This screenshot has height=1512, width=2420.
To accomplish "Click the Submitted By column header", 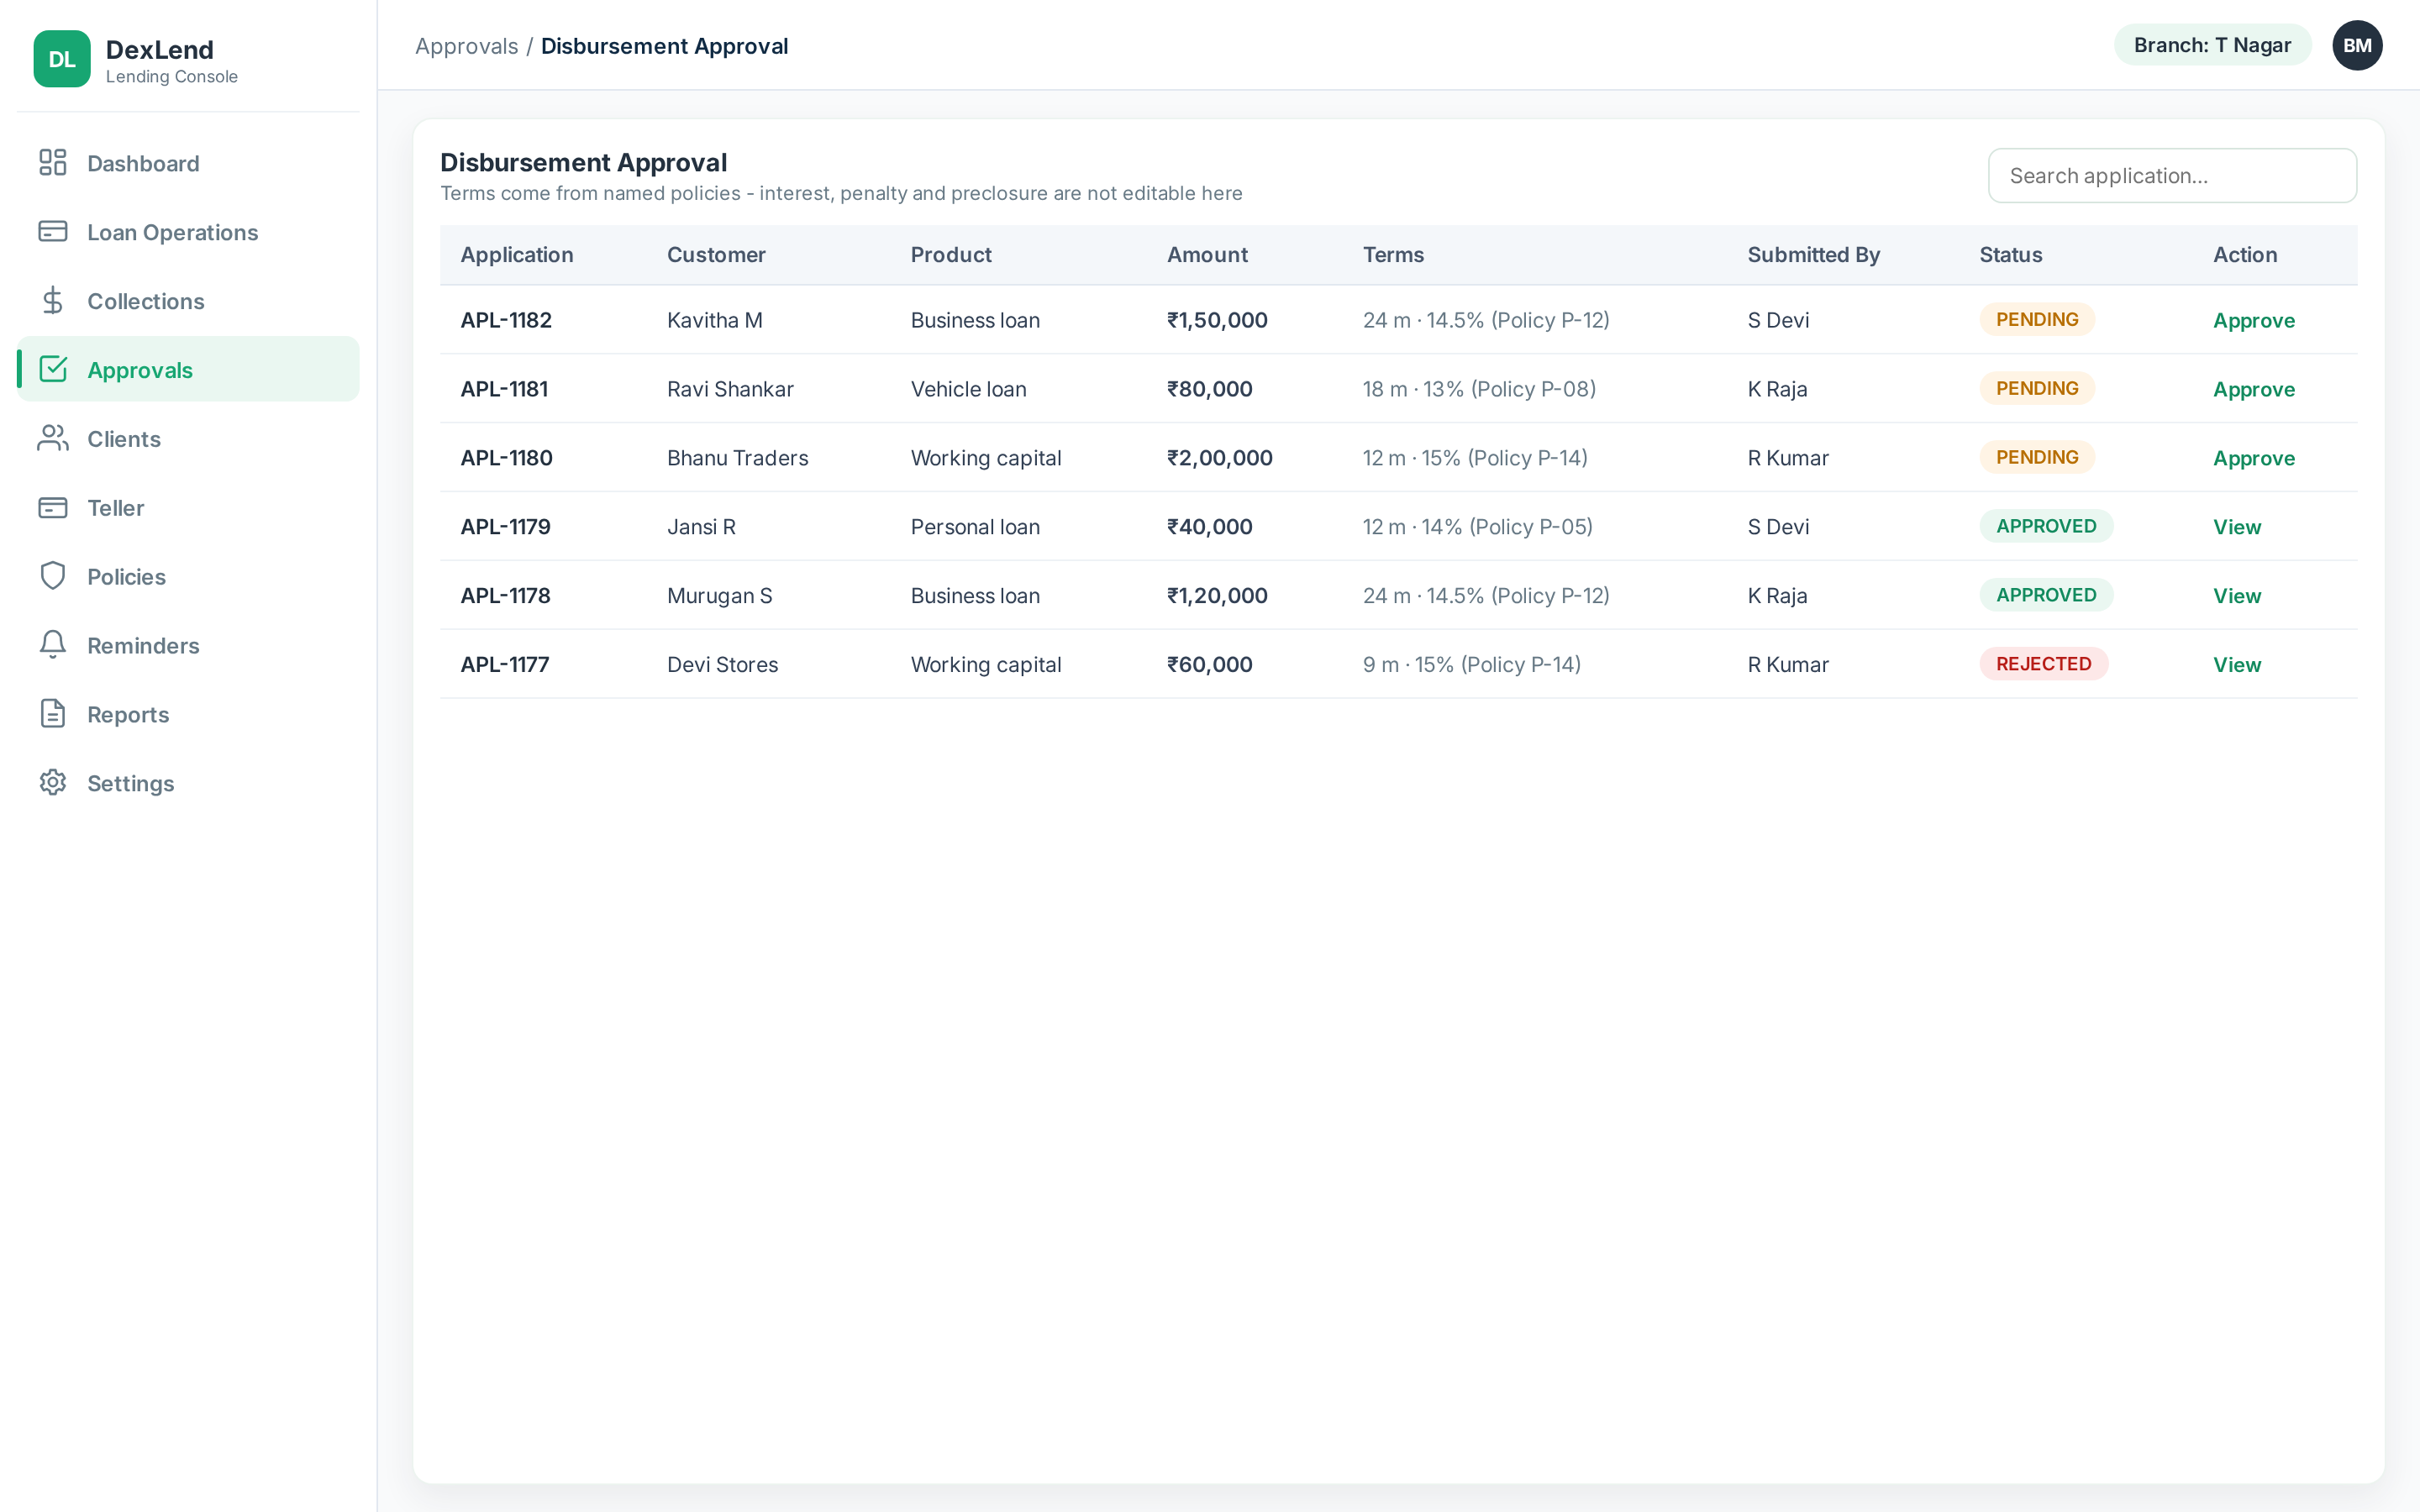I will 1813,255.
